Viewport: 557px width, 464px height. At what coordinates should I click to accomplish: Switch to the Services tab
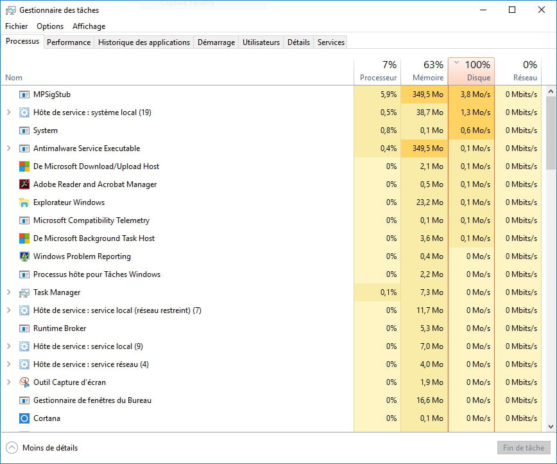(x=330, y=42)
